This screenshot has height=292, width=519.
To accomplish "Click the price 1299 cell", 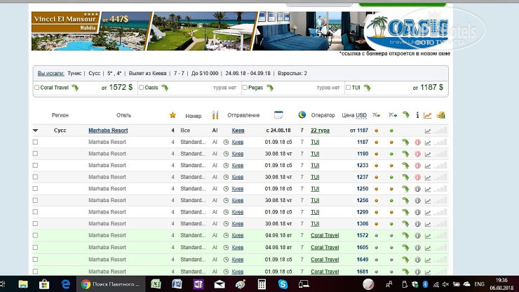I will tap(363, 212).
